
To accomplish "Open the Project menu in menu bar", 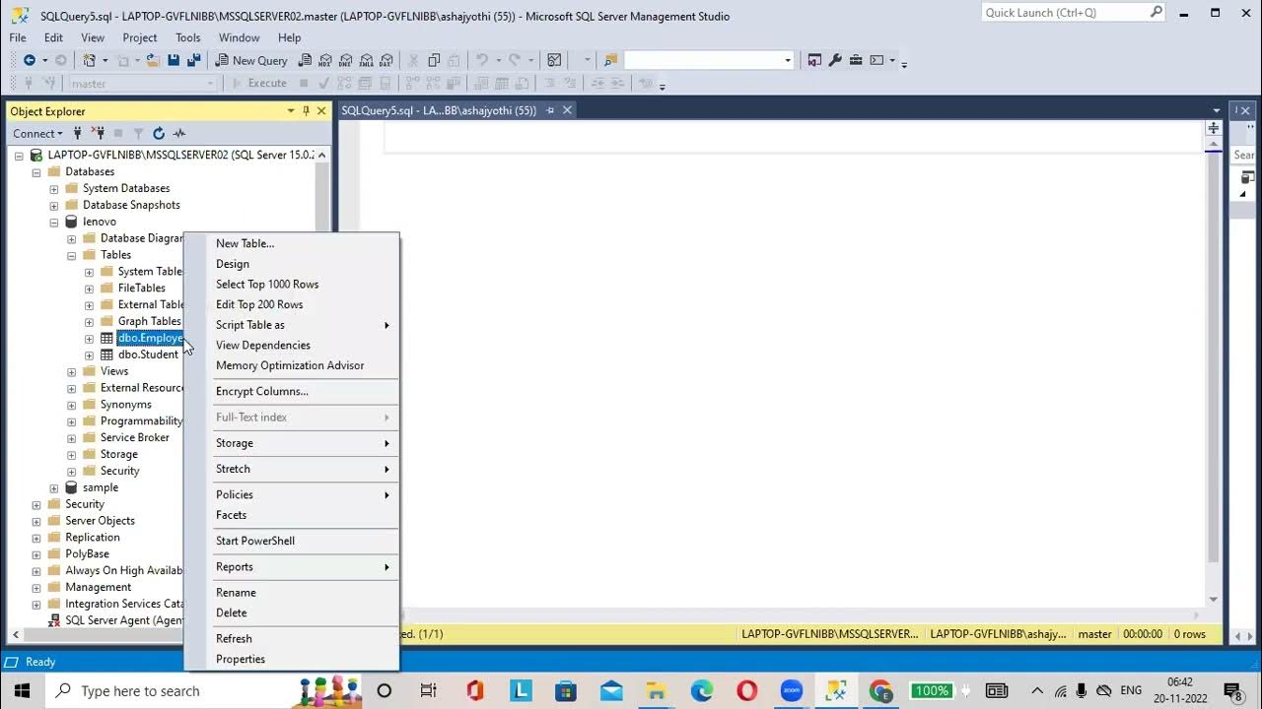I will pos(140,37).
